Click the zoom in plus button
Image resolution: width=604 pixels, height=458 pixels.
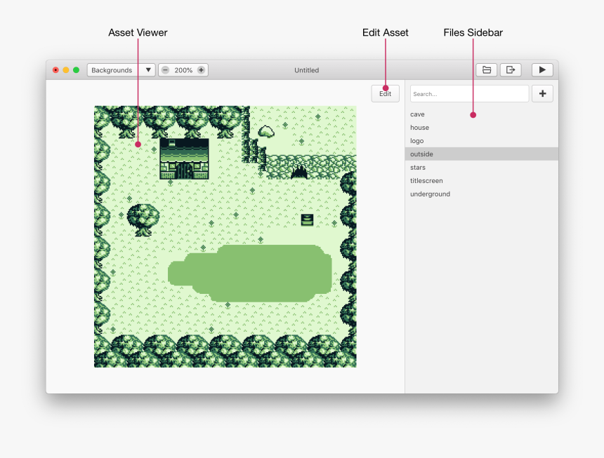point(201,70)
